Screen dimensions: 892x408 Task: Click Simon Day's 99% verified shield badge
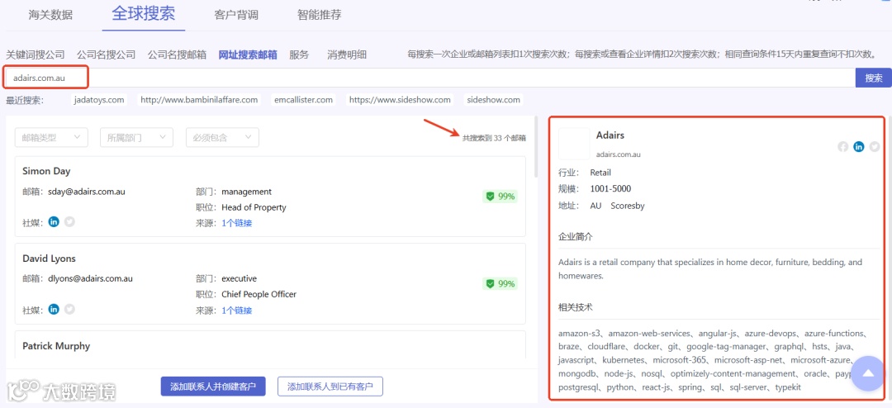point(500,197)
